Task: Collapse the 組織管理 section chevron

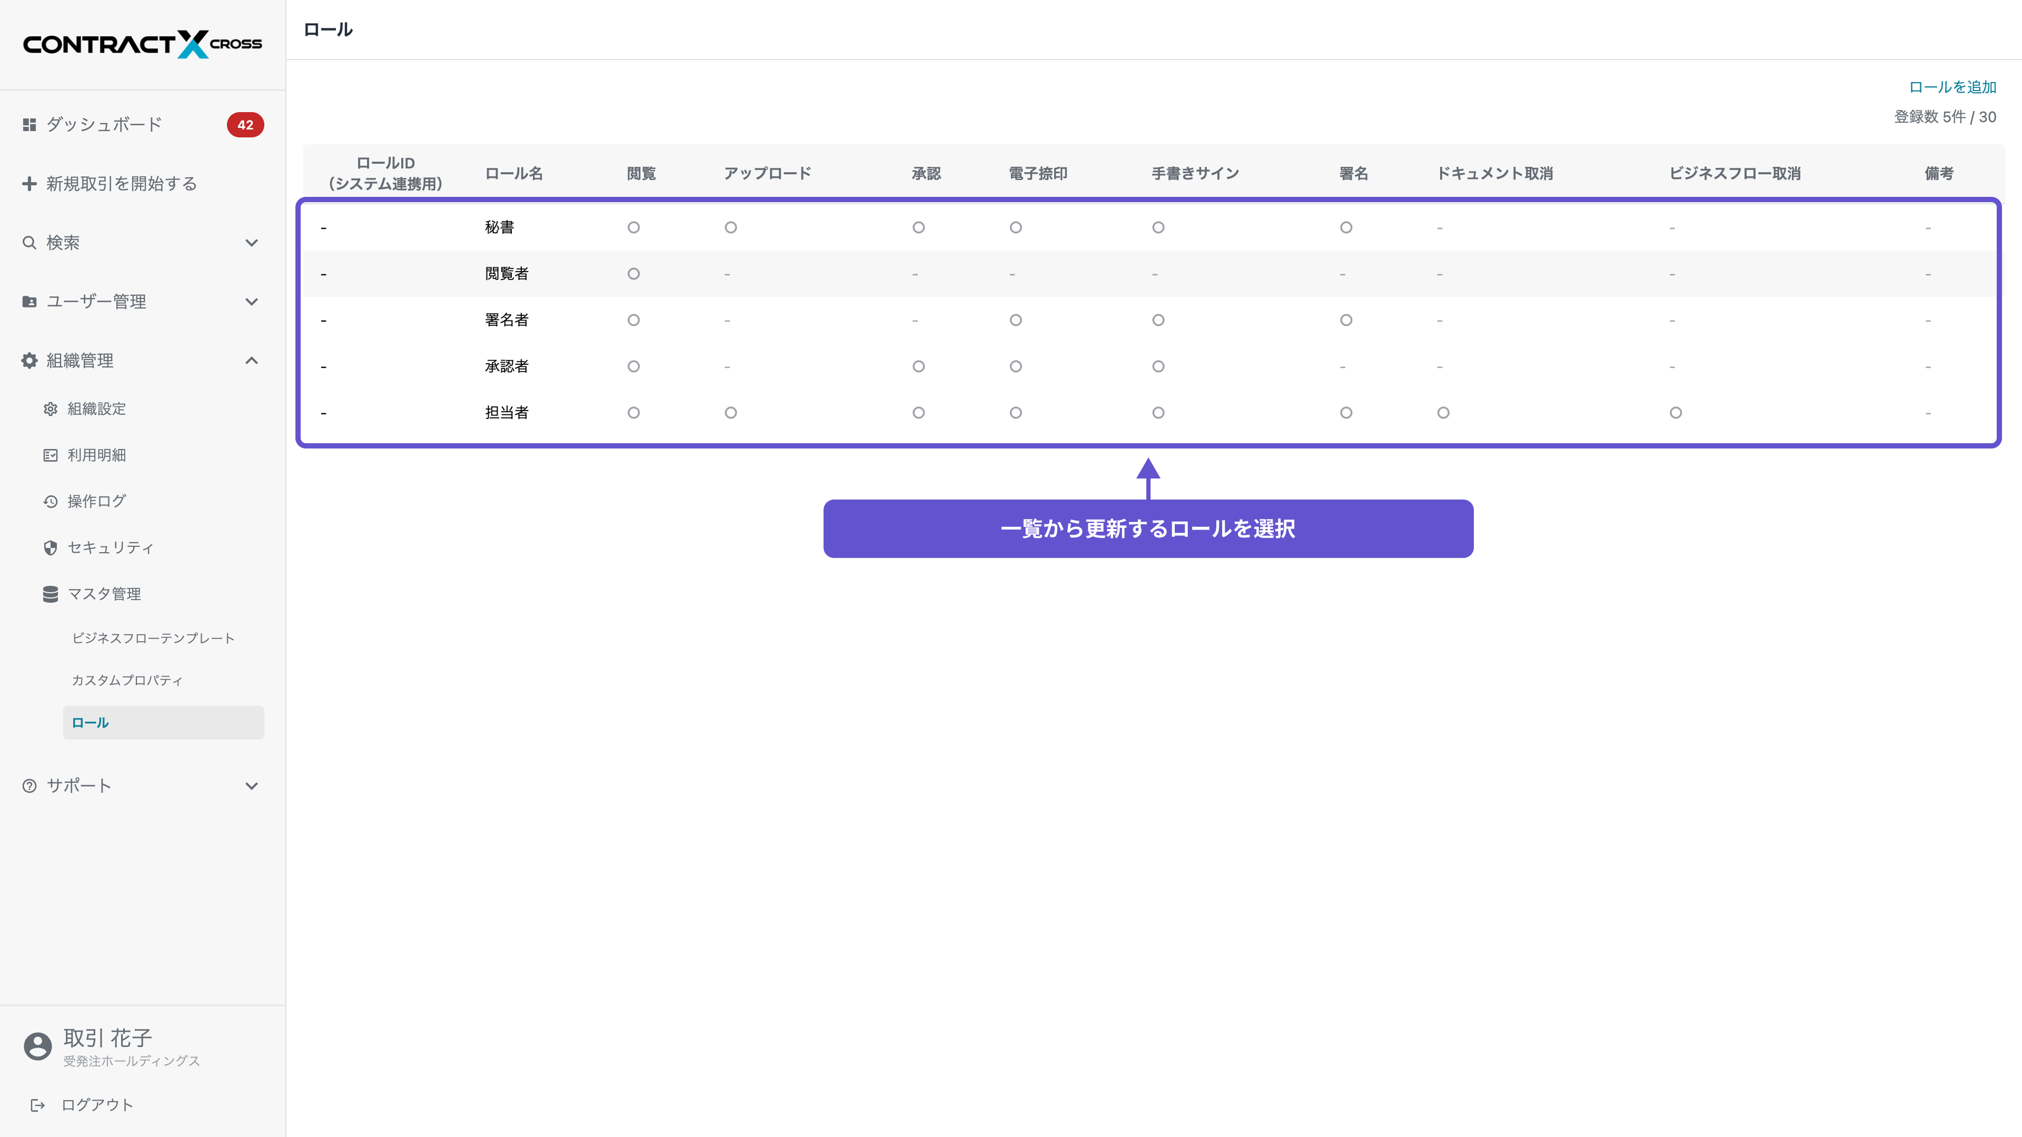Action: click(251, 360)
